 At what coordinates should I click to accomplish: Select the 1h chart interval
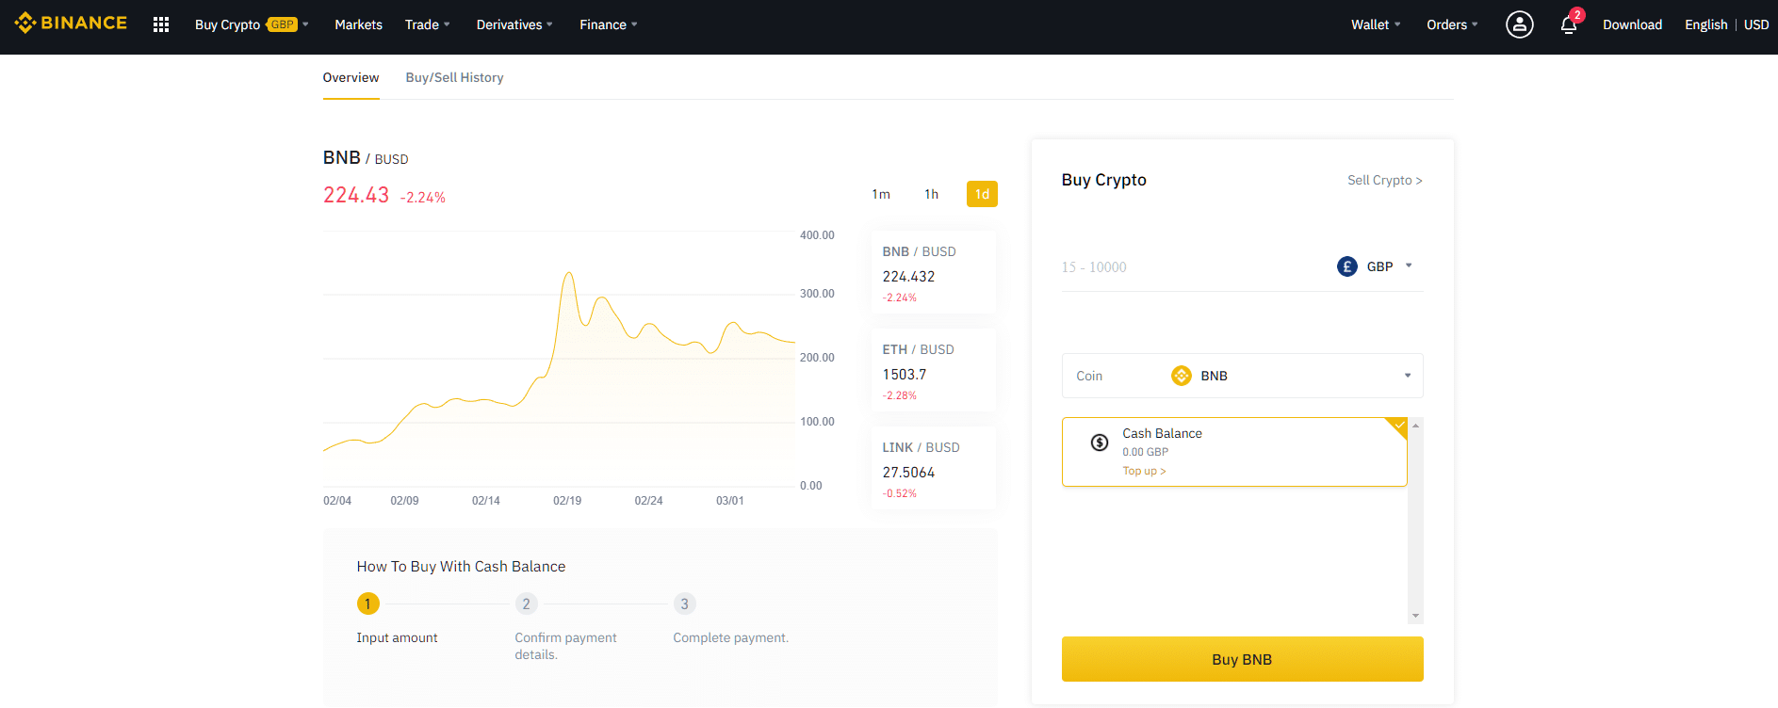931,194
